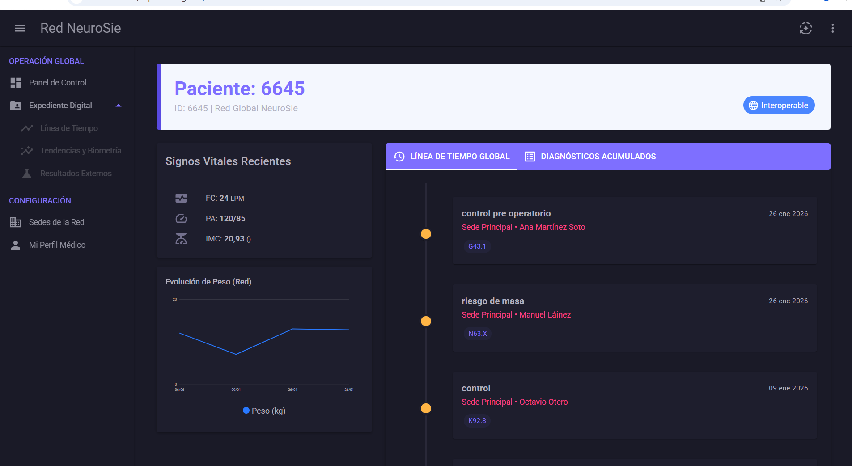Screen dimensions: 852x466
Task: Open the control pre operatorio timeline entry
Action: [635, 230]
